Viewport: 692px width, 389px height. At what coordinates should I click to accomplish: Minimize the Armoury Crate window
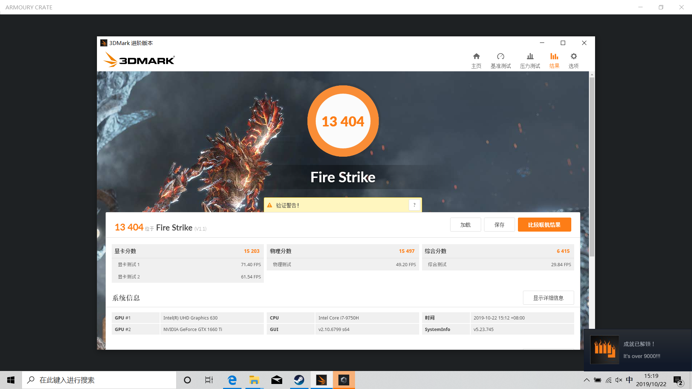(x=640, y=7)
